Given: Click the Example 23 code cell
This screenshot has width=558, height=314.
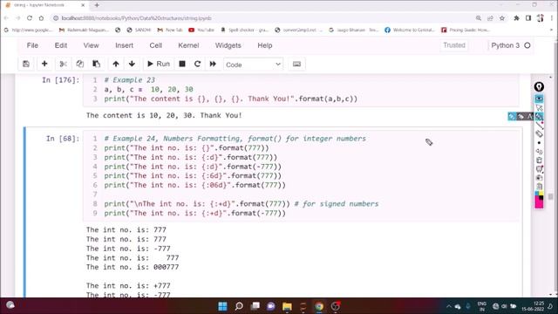Looking at the screenshot, I should 301,90.
